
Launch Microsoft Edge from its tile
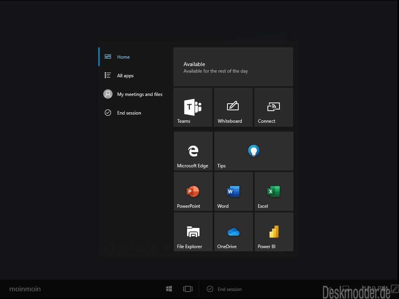193,151
